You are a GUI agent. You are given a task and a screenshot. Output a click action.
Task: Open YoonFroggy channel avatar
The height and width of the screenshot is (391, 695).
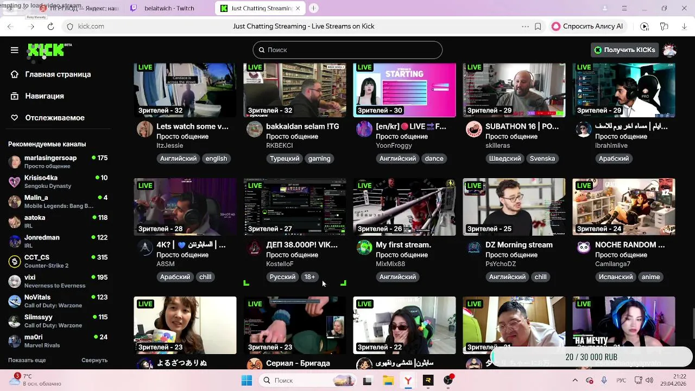click(x=364, y=129)
